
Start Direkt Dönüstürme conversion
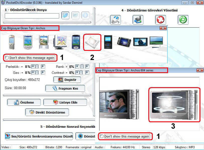pyautogui.click(x=47, y=112)
